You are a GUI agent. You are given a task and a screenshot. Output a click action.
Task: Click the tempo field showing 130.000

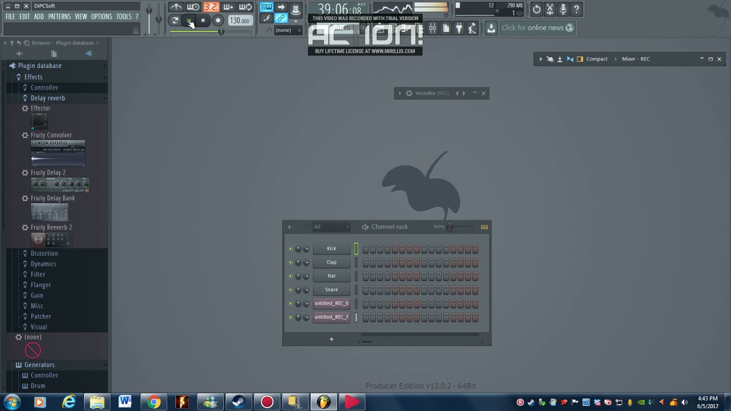[x=240, y=21]
